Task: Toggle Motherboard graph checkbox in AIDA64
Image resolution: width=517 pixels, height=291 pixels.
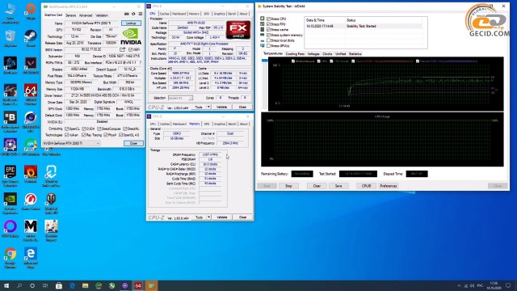Action: 293,61
